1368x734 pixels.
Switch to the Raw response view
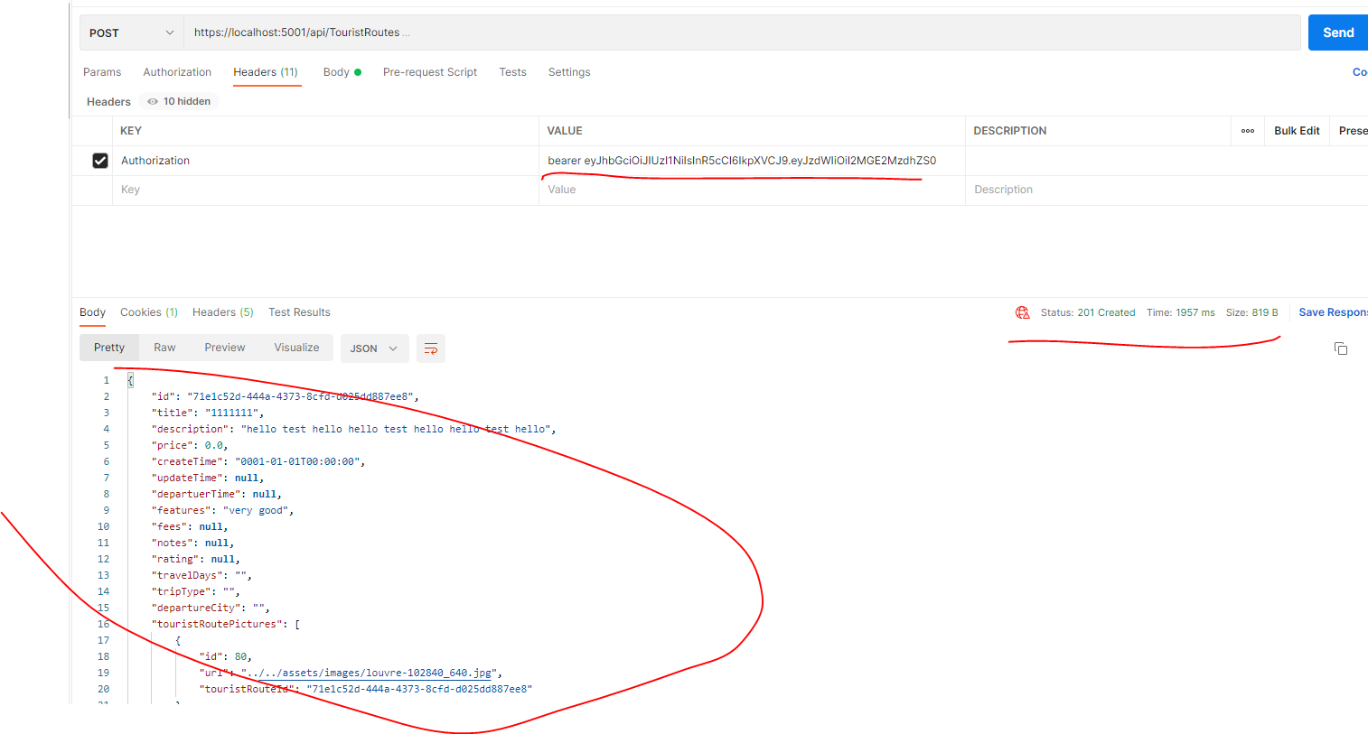[164, 348]
